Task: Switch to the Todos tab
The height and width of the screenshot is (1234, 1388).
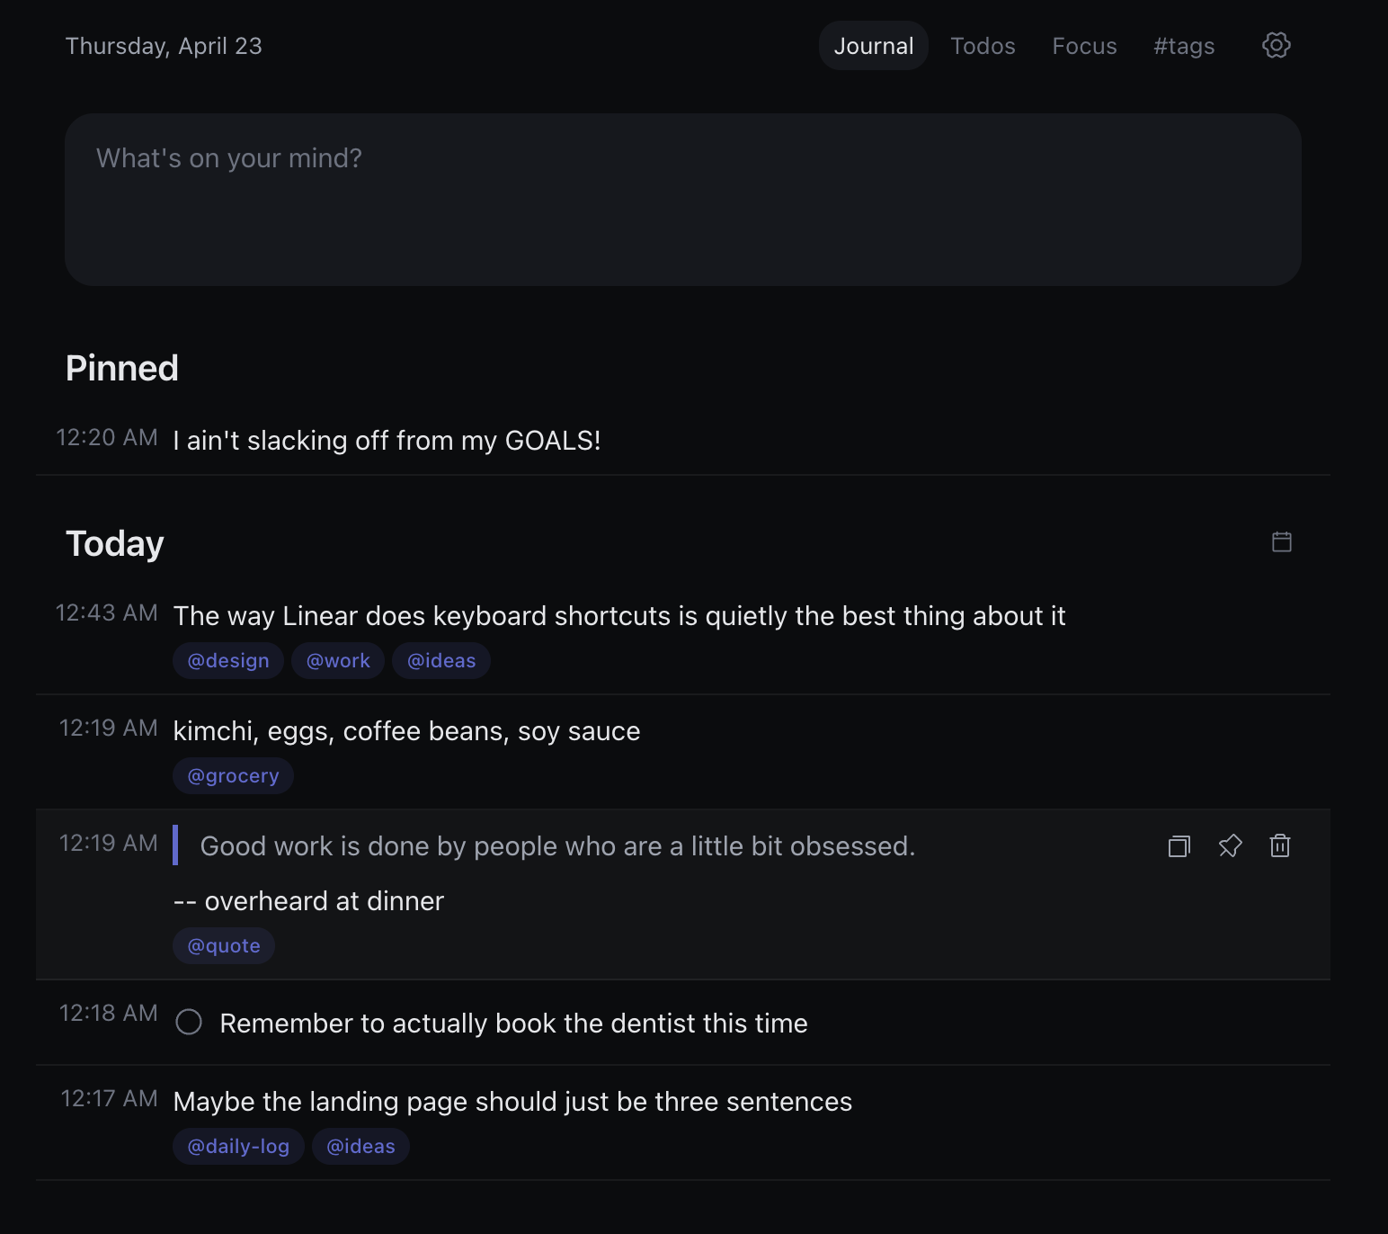Action: point(983,46)
